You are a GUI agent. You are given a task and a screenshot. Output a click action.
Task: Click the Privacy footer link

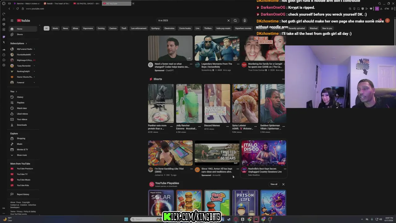pyautogui.click(x=19, y=212)
